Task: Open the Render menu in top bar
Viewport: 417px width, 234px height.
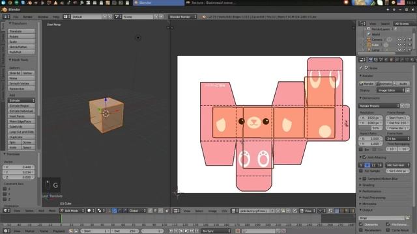Action: [x=27, y=17]
